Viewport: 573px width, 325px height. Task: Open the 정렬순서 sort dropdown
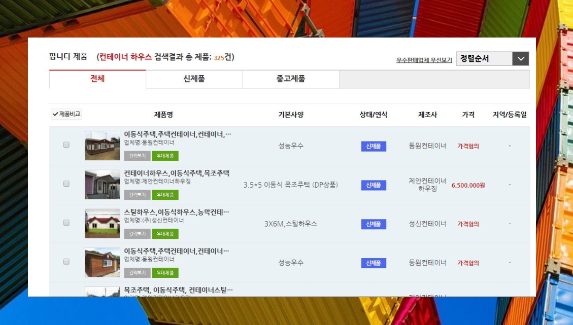(x=492, y=58)
